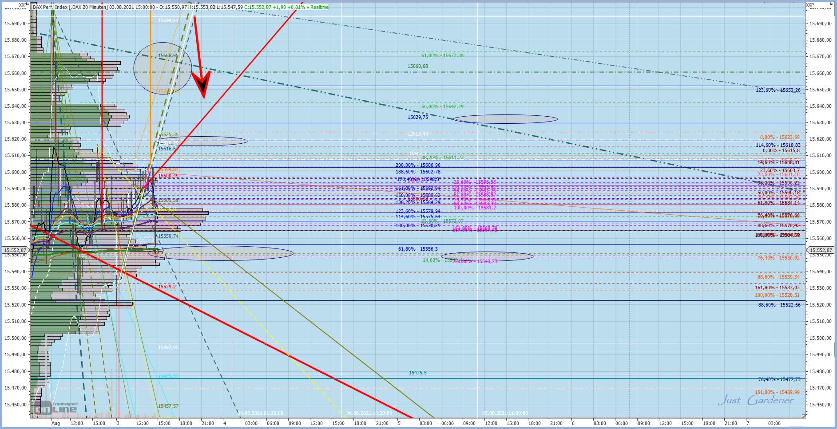The height and width of the screenshot is (429, 837).
Task: Click the label '188,60% - 15602,78'
Action: (418, 172)
